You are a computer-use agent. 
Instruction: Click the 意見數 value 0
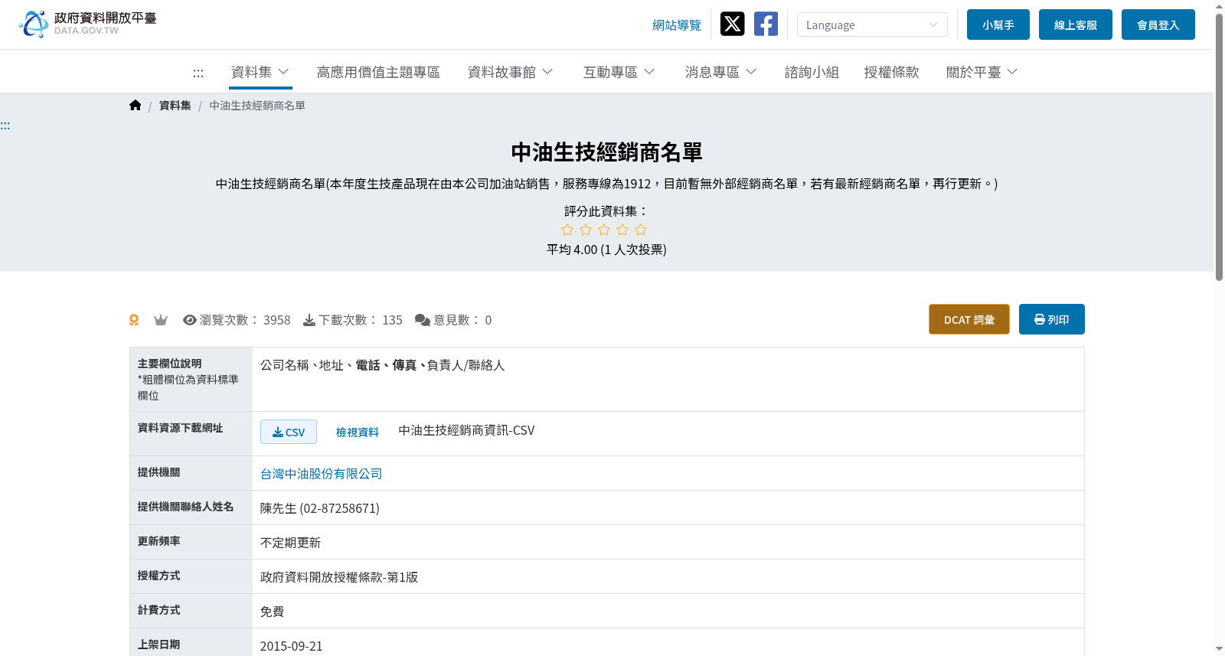pyautogui.click(x=488, y=320)
